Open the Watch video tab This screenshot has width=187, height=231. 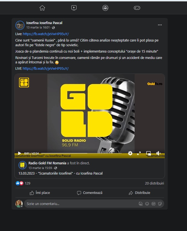click(x=74, y=8)
